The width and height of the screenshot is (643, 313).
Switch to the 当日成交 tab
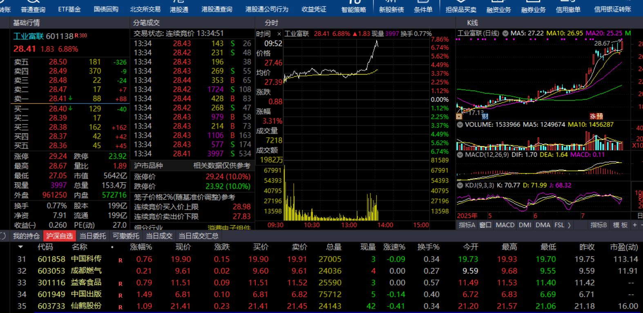[159, 236]
